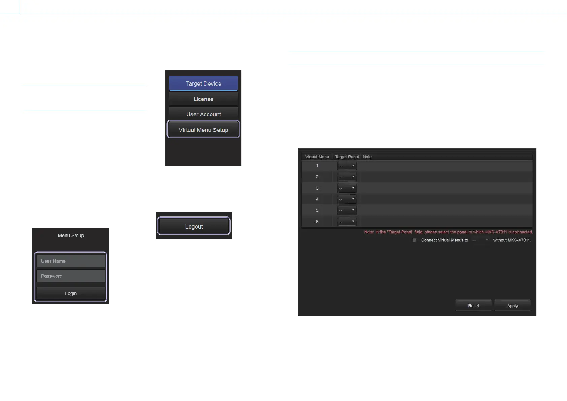Click the Logout button

[194, 226]
